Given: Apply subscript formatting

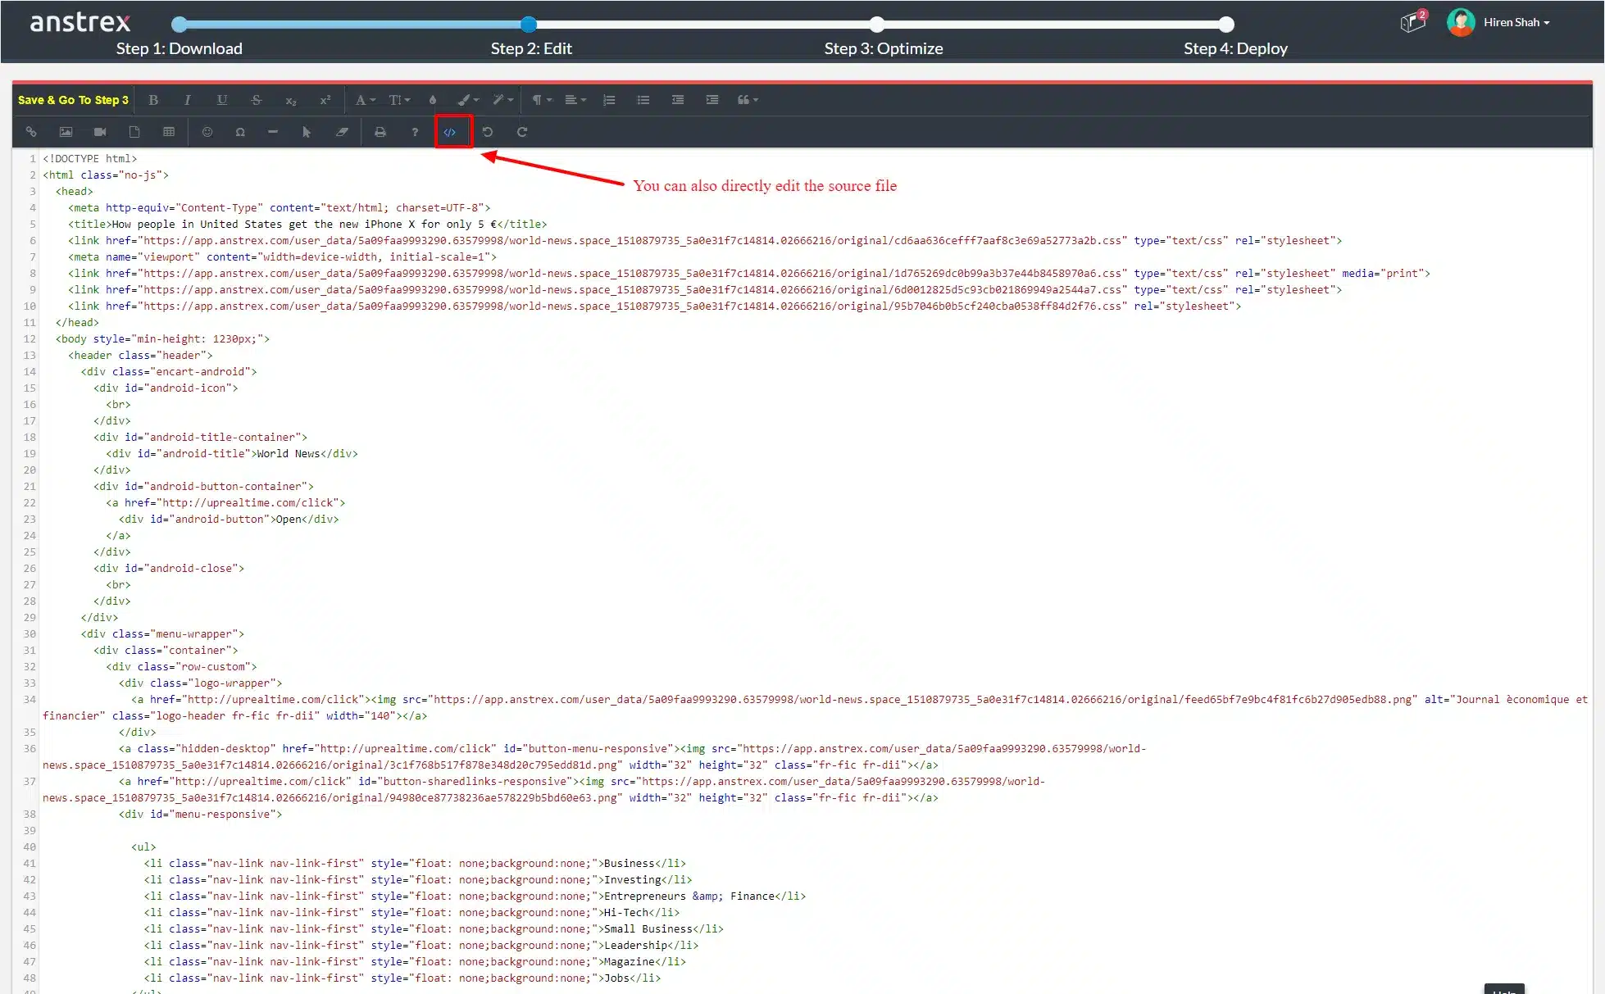Looking at the screenshot, I should click(291, 100).
